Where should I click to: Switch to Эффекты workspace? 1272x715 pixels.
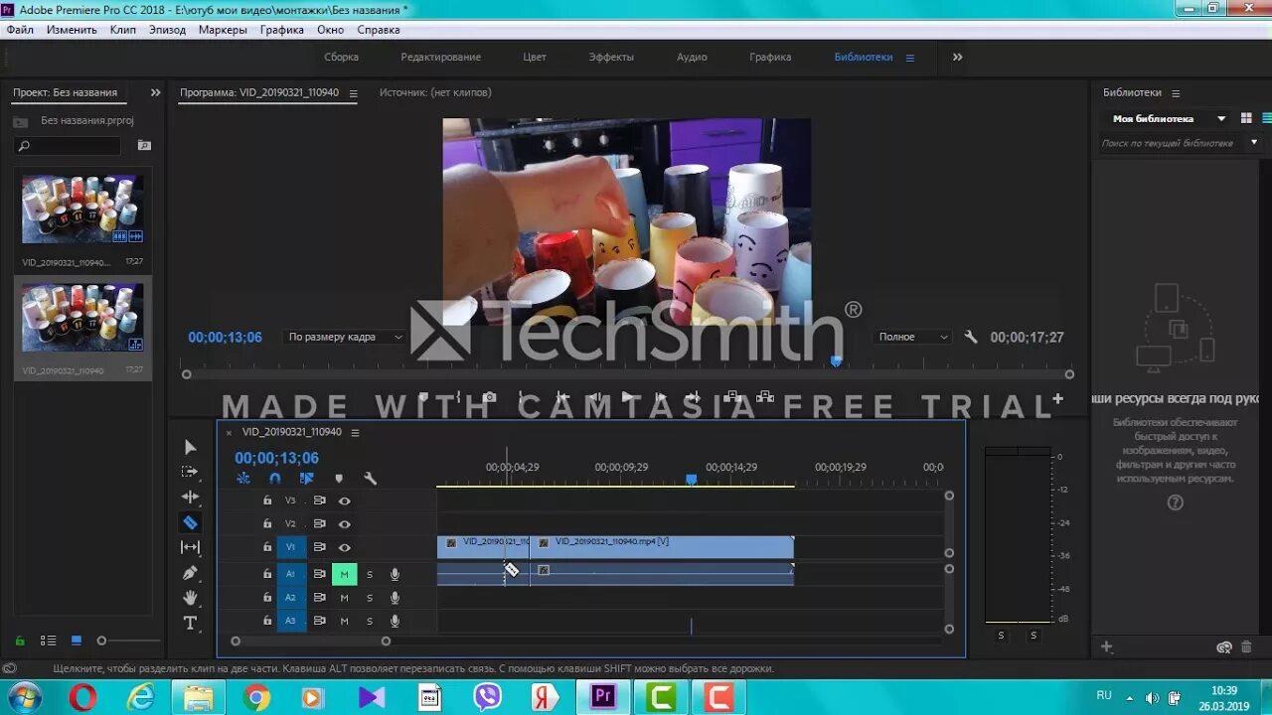[x=611, y=57]
